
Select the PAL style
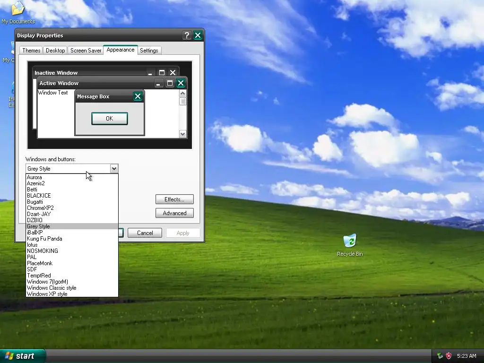(72, 257)
